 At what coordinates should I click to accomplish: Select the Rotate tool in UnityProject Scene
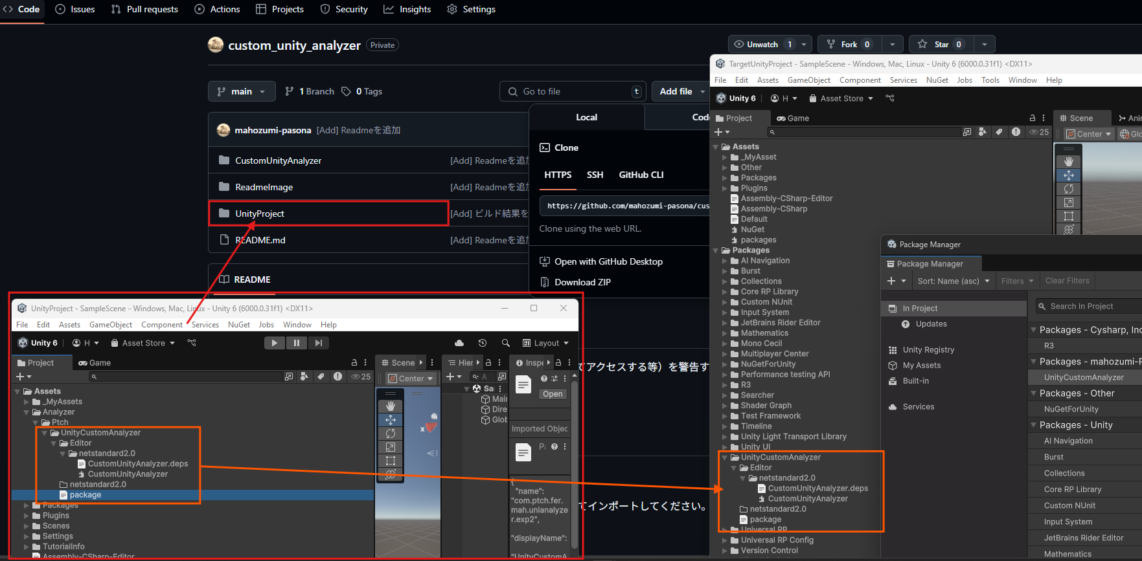[390, 434]
